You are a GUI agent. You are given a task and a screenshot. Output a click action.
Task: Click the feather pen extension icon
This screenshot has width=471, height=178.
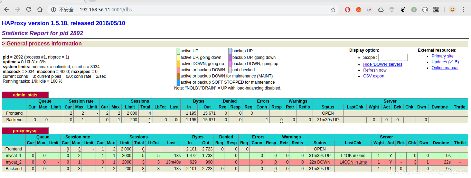pyautogui.click(x=370, y=10)
